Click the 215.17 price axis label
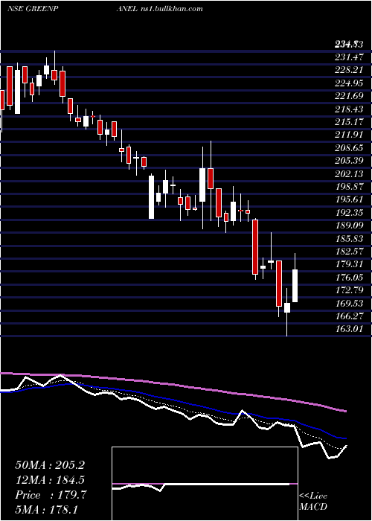Screen dimensions: 372x521 click(x=349, y=122)
